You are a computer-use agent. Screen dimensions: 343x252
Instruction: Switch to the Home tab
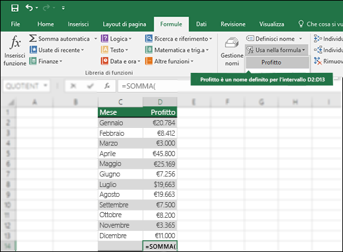point(45,24)
